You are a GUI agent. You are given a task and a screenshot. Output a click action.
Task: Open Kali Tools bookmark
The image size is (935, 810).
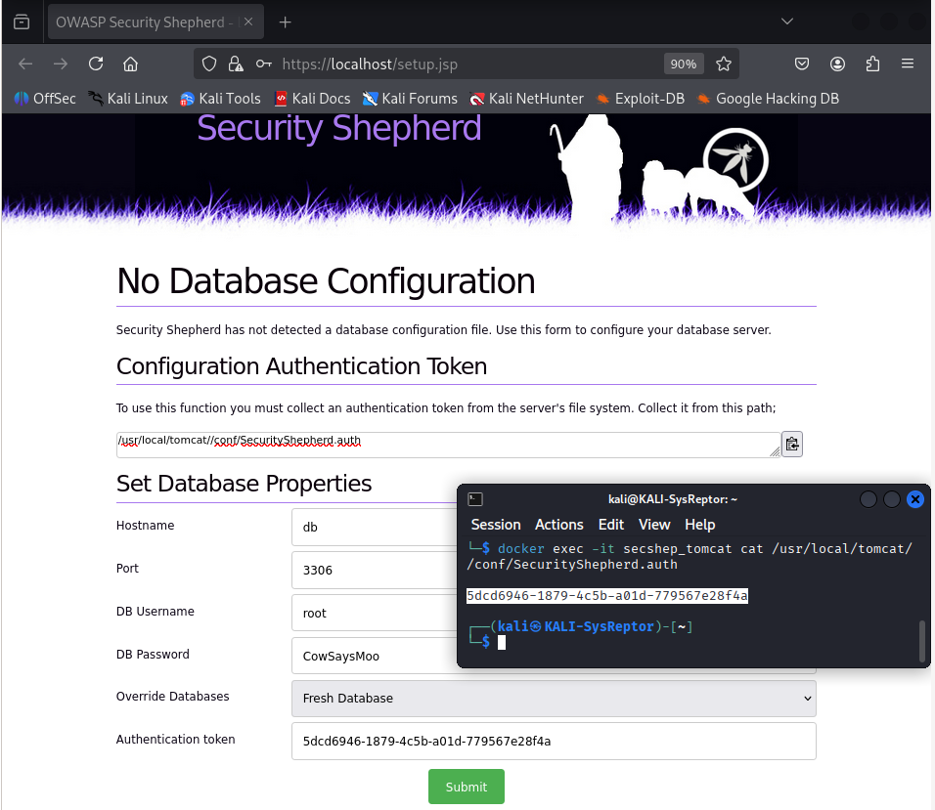click(220, 99)
